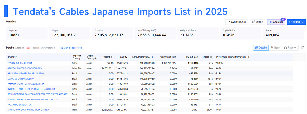307x114 pixels.
Task: Open the Export dropdown
Action: pos(296,22)
